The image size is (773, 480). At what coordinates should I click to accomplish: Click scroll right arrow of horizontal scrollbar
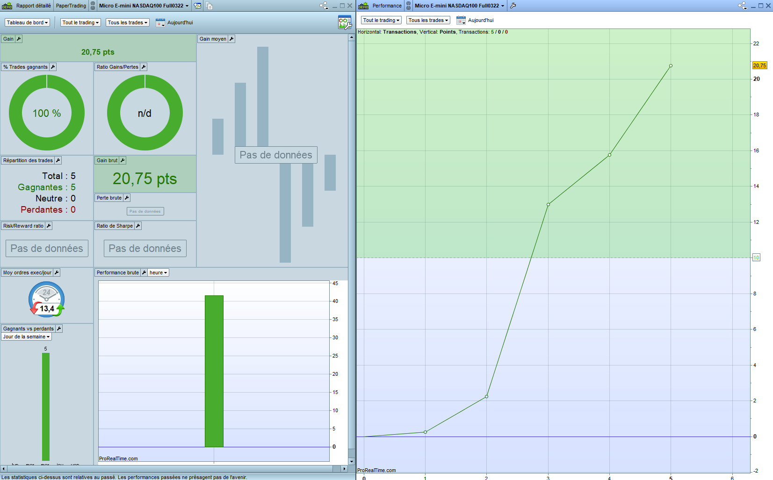point(345,468)
